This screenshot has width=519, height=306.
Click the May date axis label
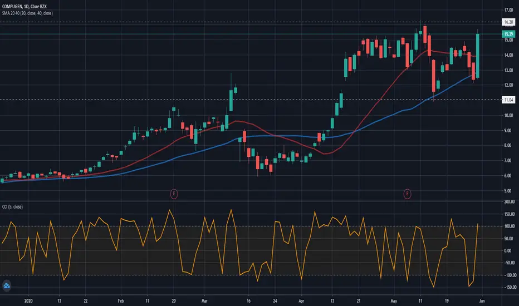(x=394, y=301)
